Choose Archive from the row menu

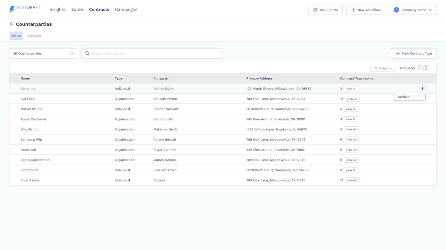409,97
